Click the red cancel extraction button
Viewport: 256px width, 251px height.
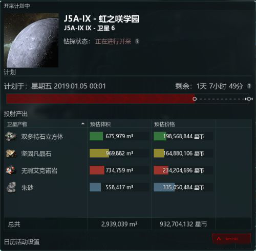(231, 239)
